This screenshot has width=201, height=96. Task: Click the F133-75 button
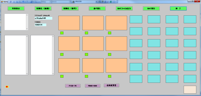(73, 86)
